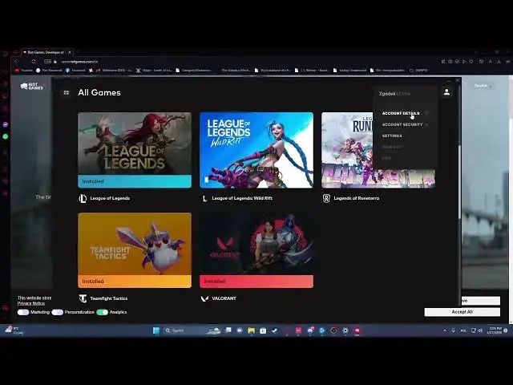Open Account Details from the profile menu
Viewport: 513px width, 385px height.
(401, 113)
